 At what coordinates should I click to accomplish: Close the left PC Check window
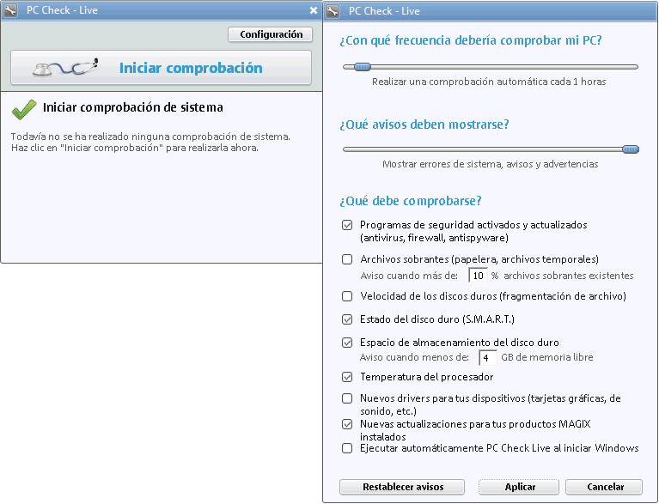pyautogui.click(x=314, y=11)
